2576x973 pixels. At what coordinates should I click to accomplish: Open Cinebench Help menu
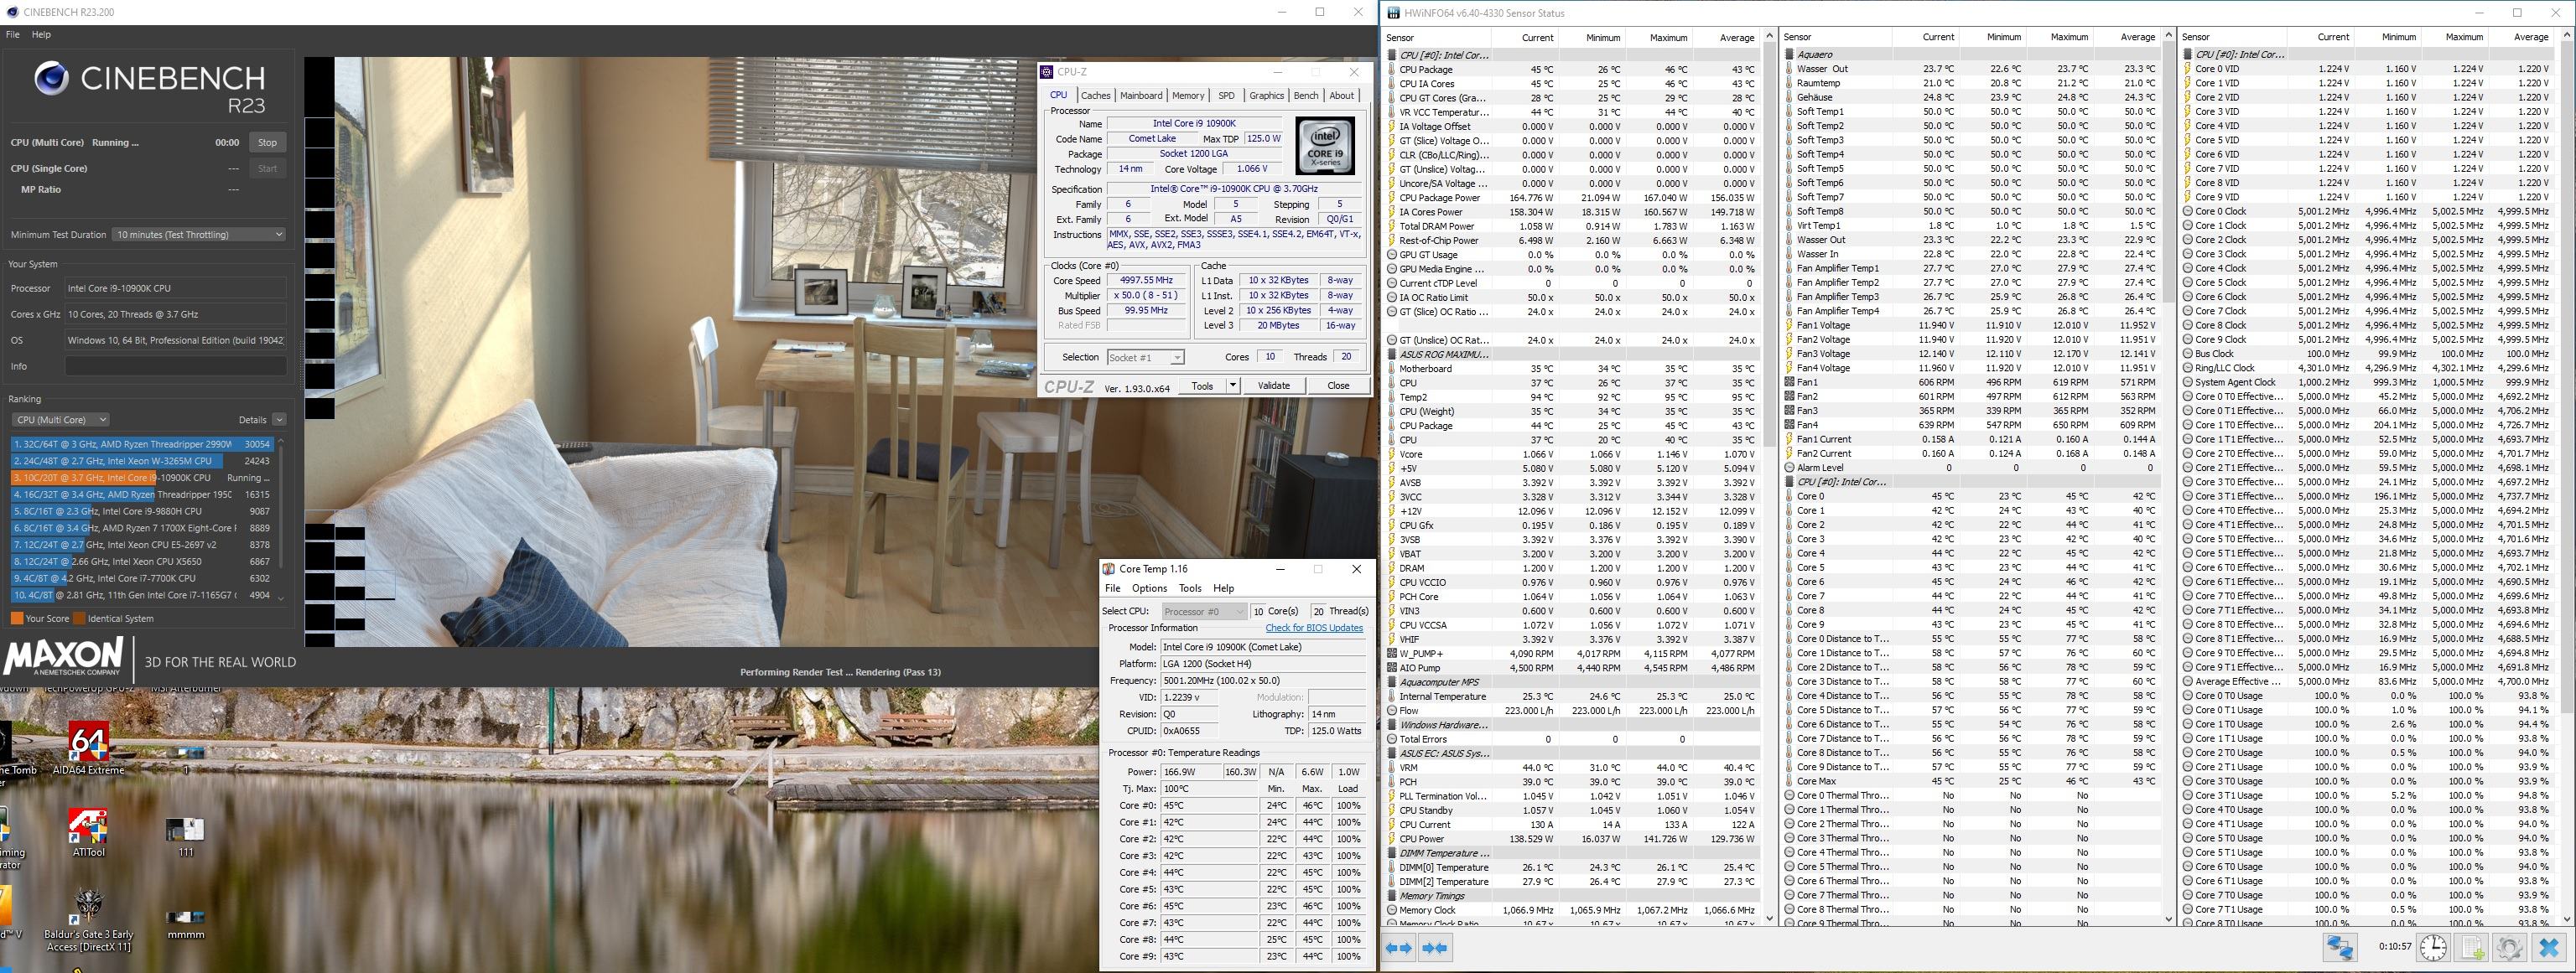coord(41,34)
